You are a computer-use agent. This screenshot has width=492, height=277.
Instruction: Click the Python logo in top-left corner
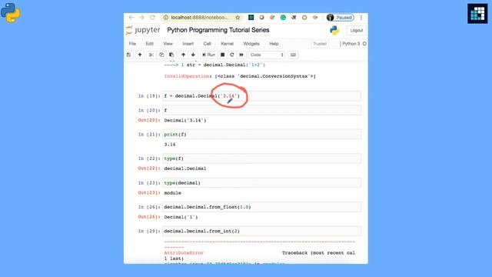pos(10,12)
